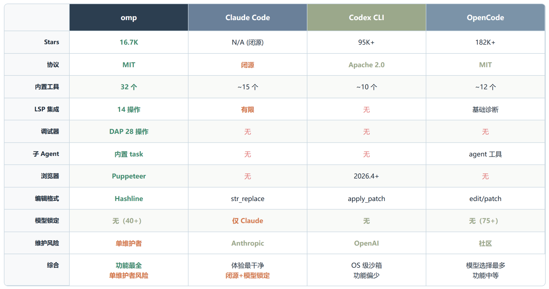The width and height of the screenshot is (549, 289).
Task: Click the ~15 个 tools cell
Action: [x=247, y=87]
